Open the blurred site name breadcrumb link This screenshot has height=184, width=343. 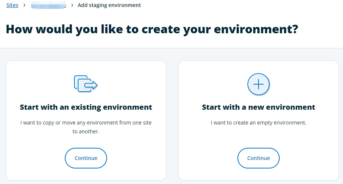(48, 5)
